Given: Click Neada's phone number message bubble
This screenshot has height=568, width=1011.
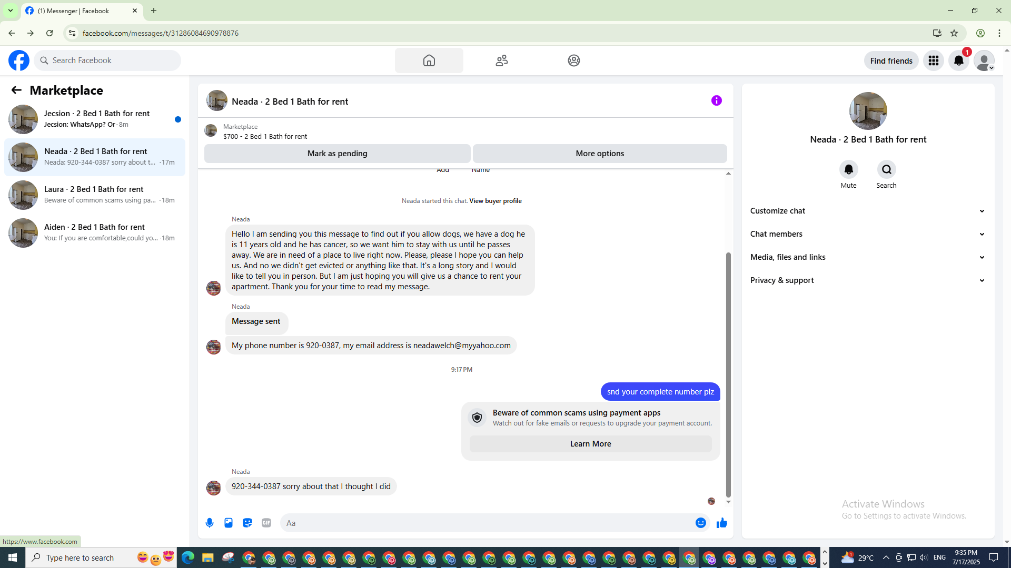Looking at the screenshot, I should (x=371, y=346).
